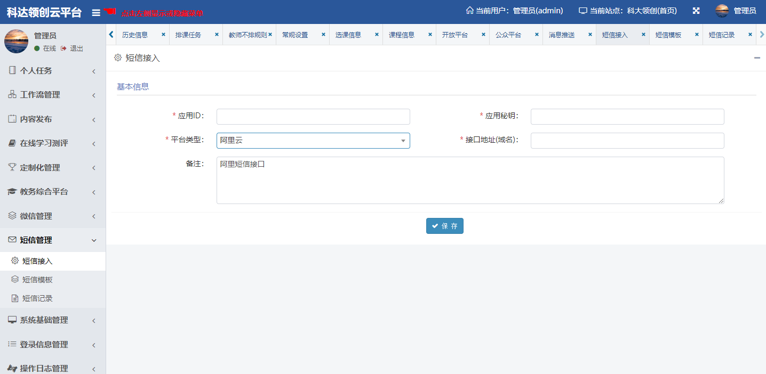Switch to the 历史信息 tab
The image size is (766, 374).
pos(135,35)
